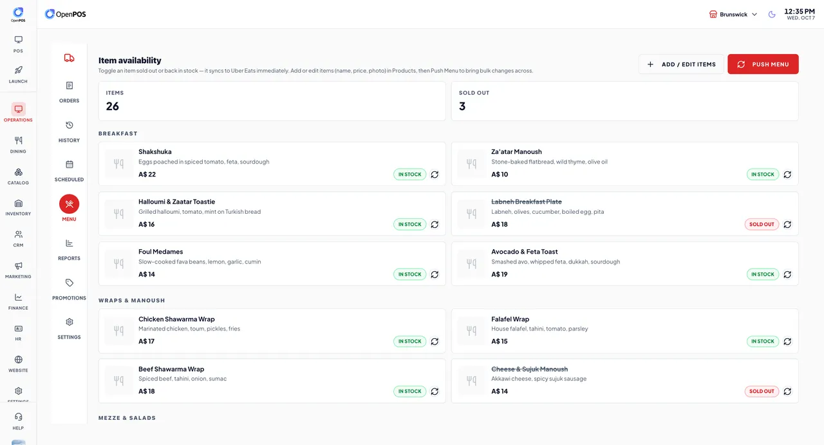Toggle Chicken Shawarma Wrap stock status

tap(409, 341)
